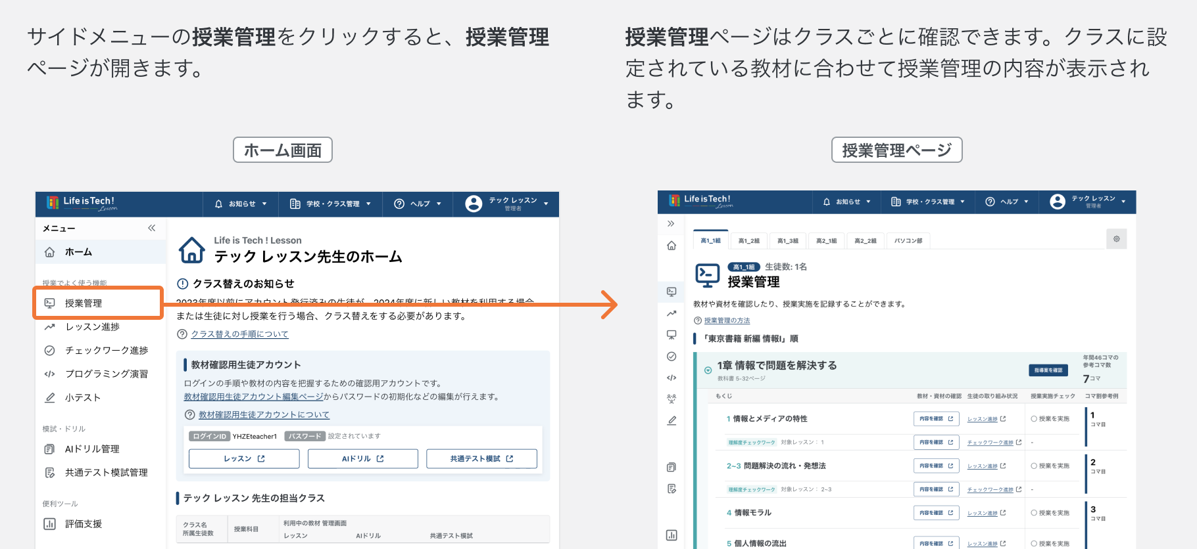Image resolution: width=1197 pixels, height=549 pixels.
Task: Open テック レッスン user menu on home screen
Action: coord(506,204)
